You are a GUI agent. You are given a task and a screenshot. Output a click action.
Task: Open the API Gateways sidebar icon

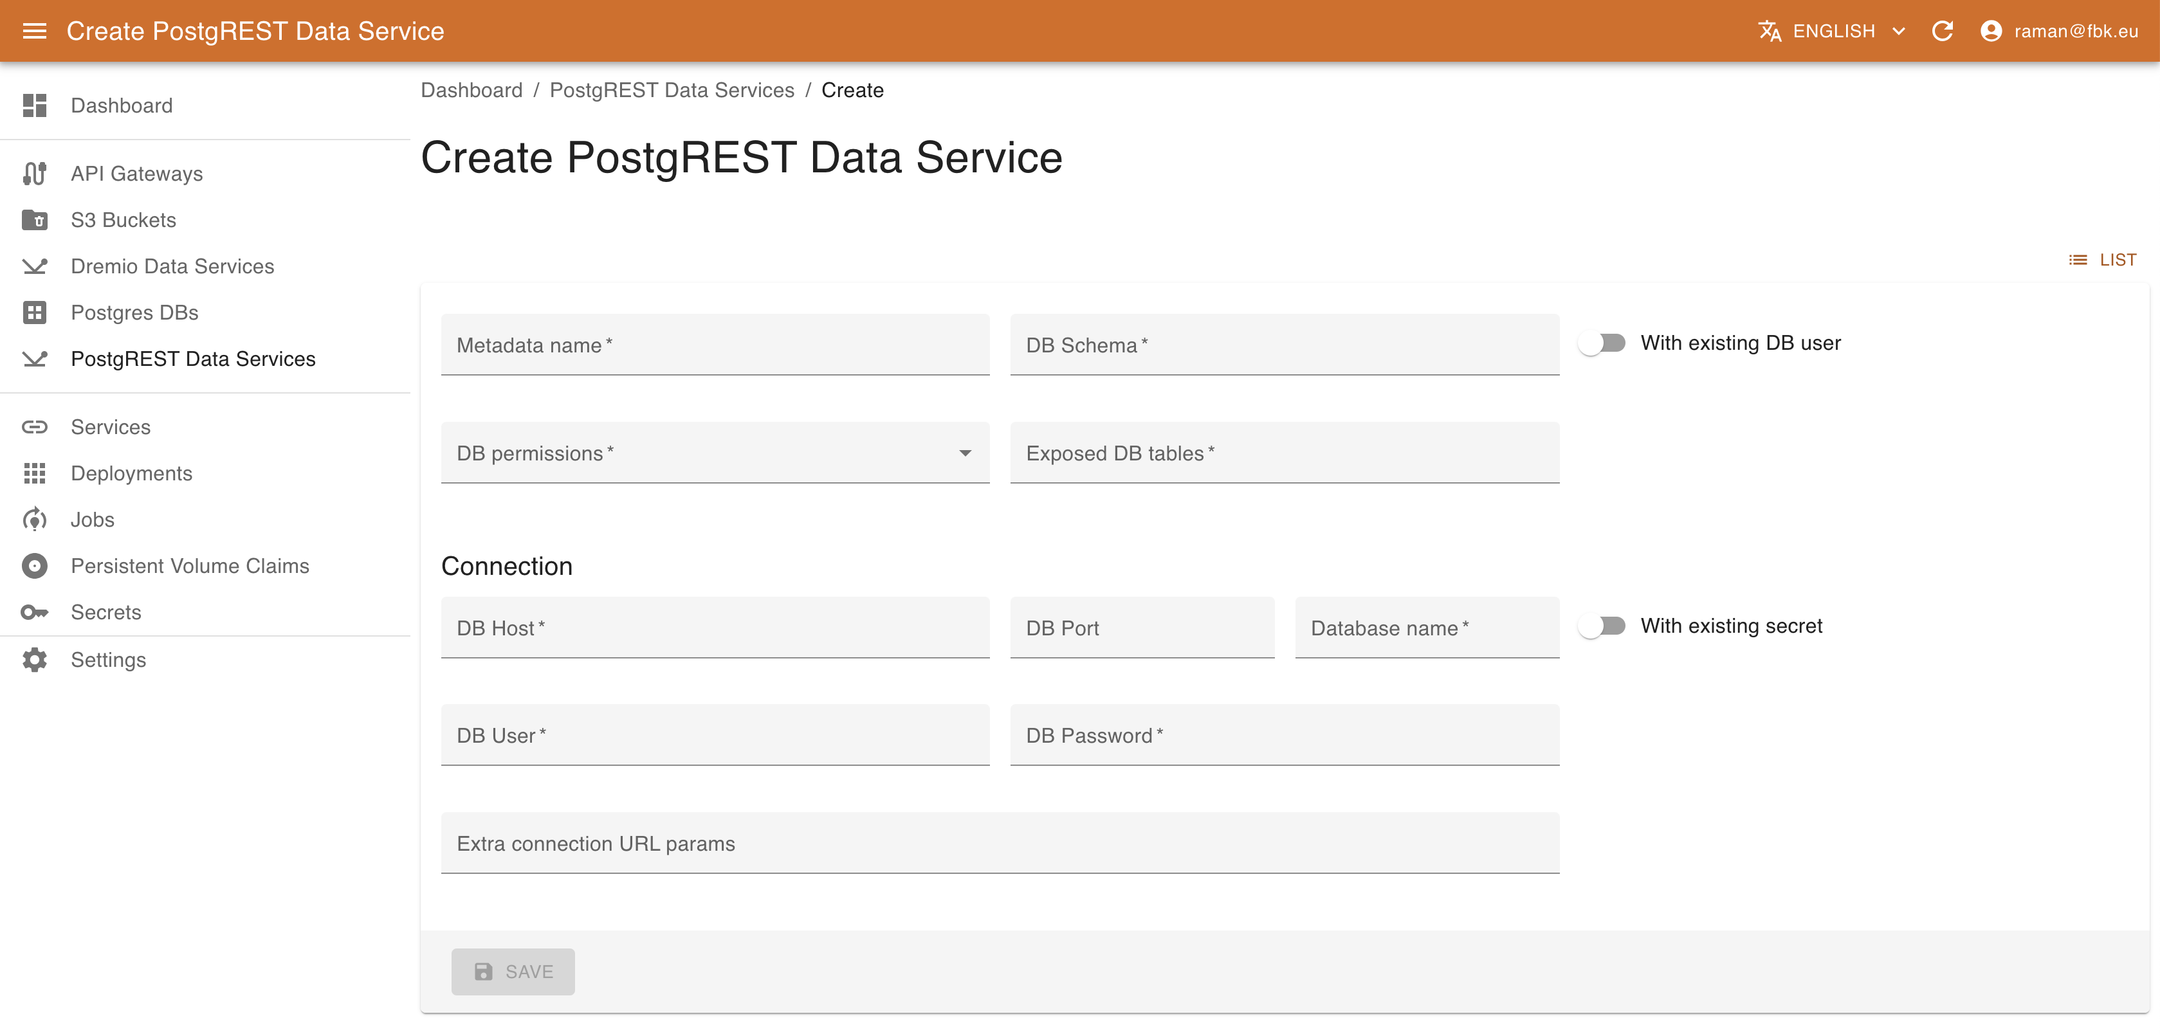coord(34,174)
